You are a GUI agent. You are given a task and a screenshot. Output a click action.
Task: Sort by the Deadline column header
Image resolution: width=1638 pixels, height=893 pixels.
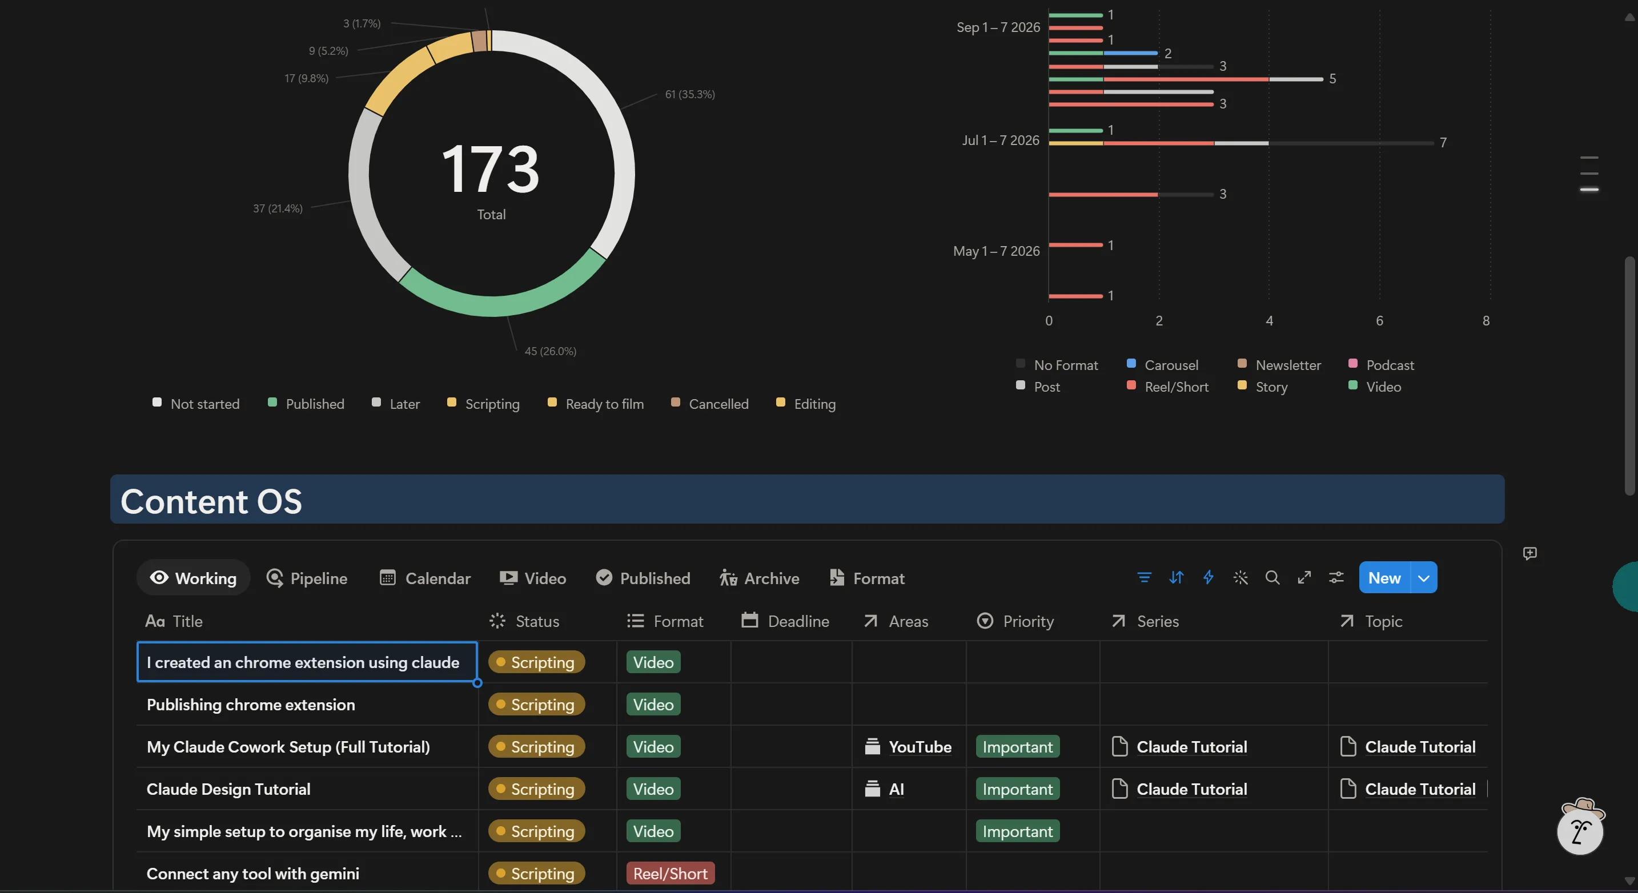(785, 621)
